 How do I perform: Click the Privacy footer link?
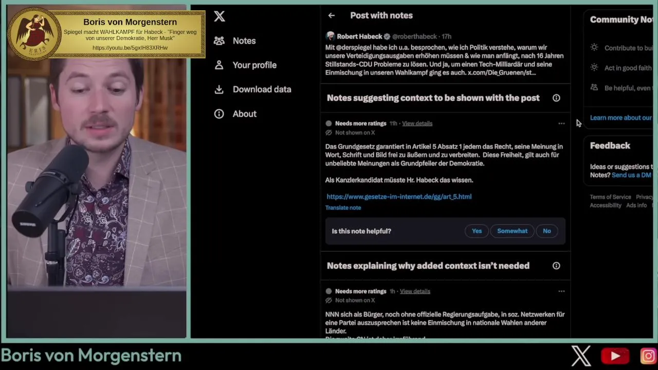coord(644,197)
